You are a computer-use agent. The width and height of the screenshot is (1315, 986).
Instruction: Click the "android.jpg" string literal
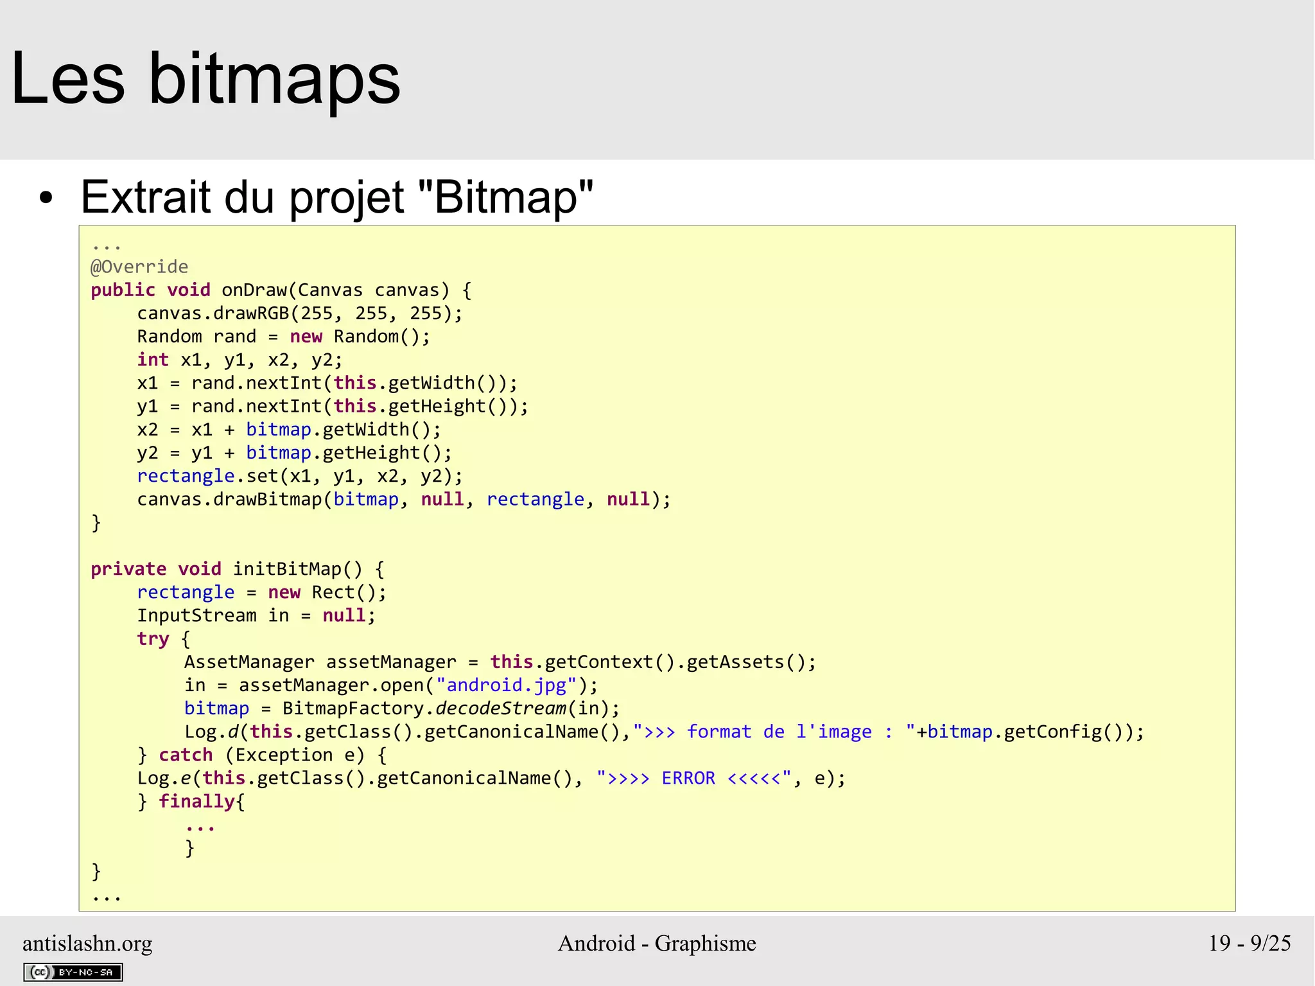click(507, 685)
